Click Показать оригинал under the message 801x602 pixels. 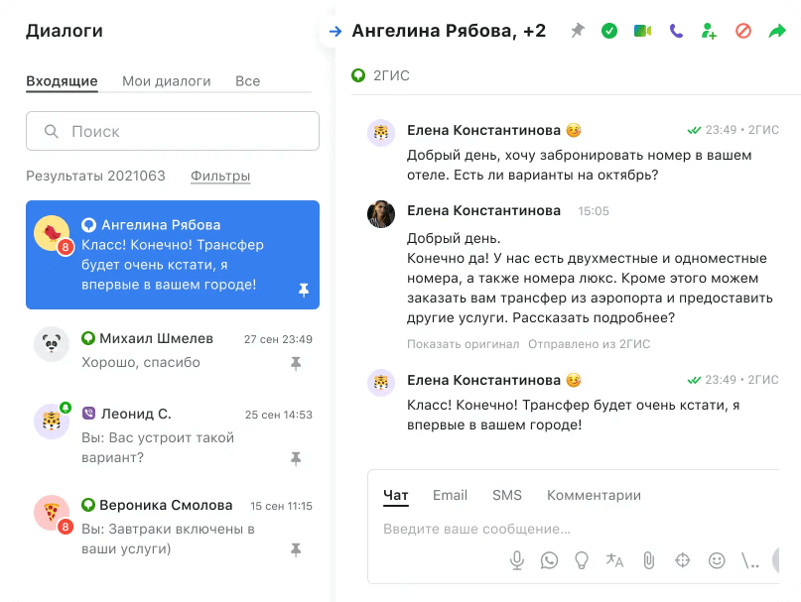463,344
